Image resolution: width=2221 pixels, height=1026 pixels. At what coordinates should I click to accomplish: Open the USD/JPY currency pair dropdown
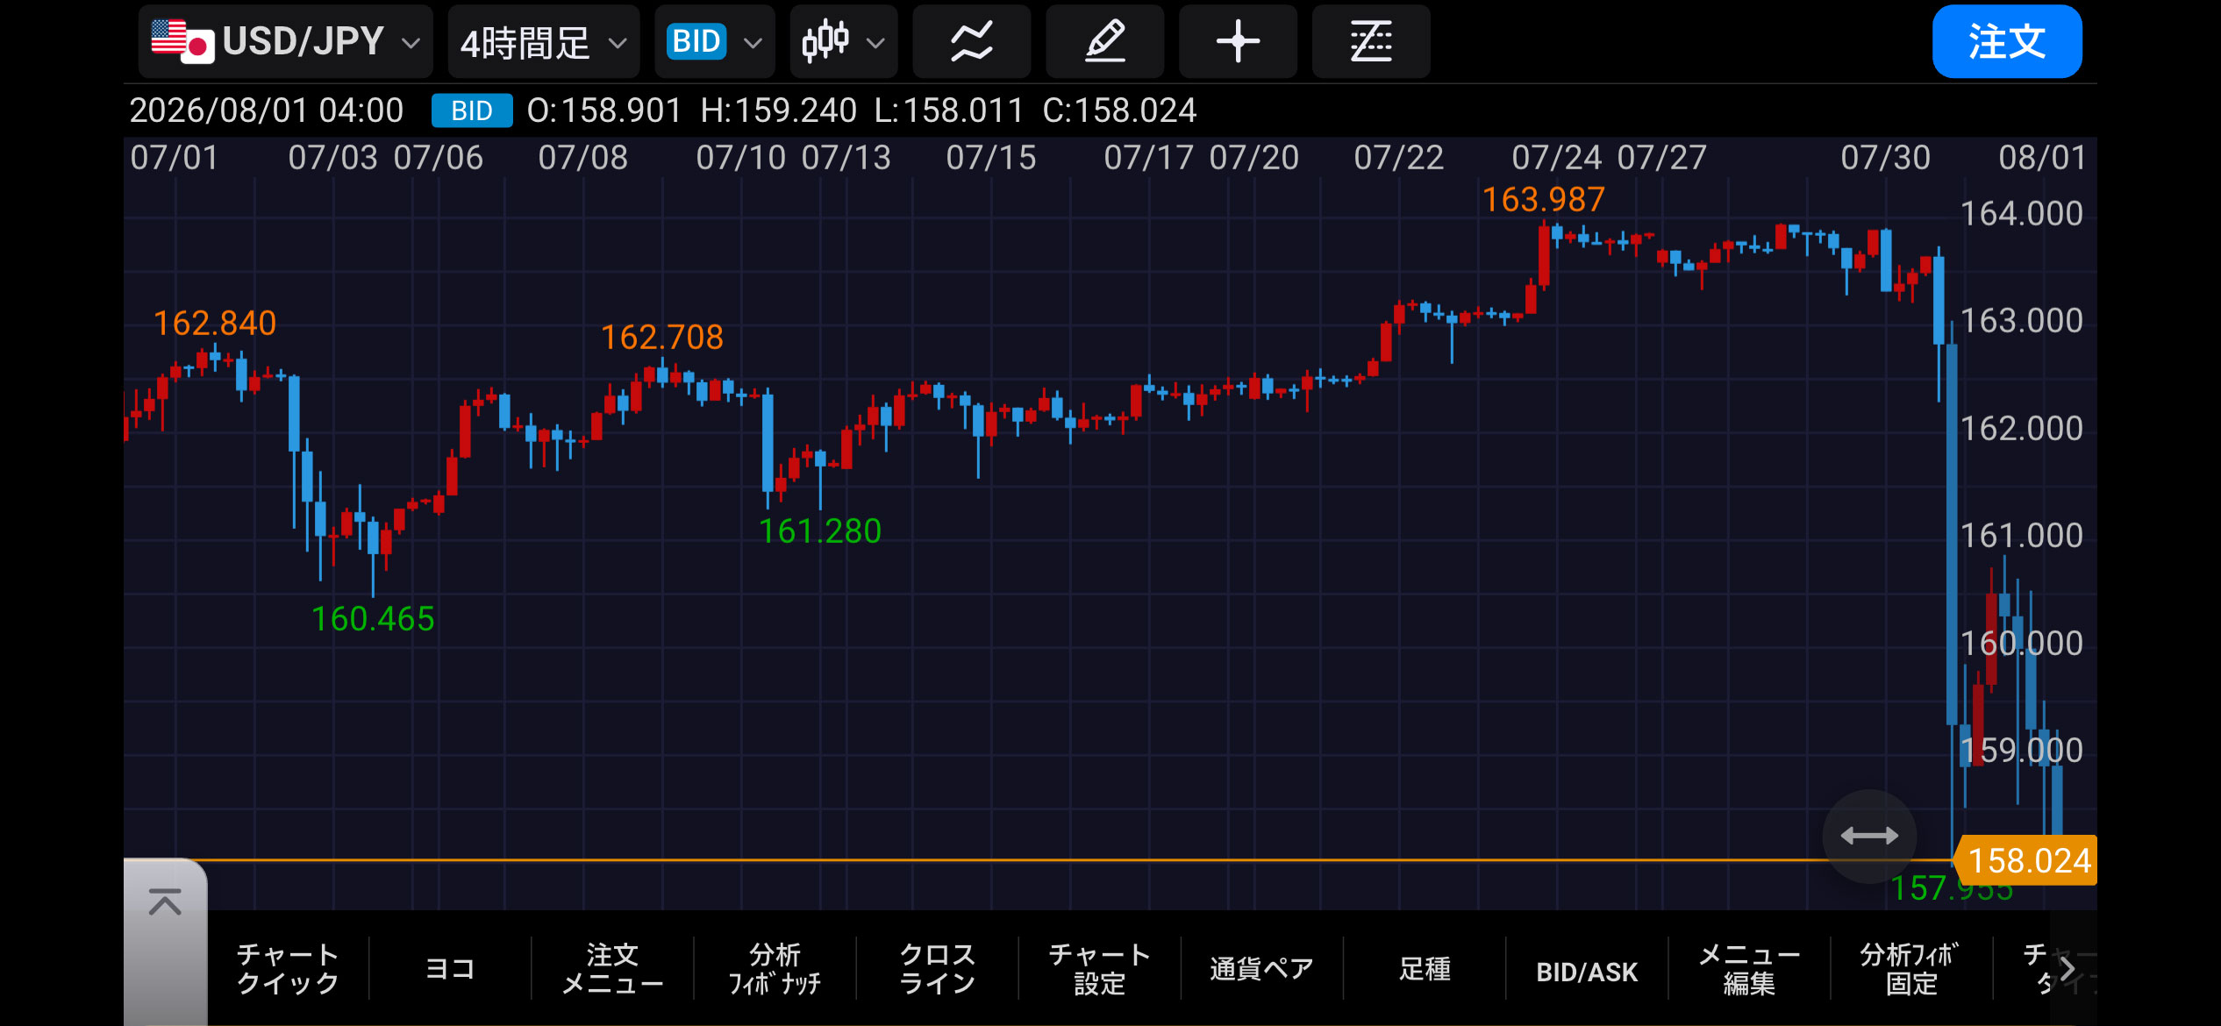click(286, 41)
